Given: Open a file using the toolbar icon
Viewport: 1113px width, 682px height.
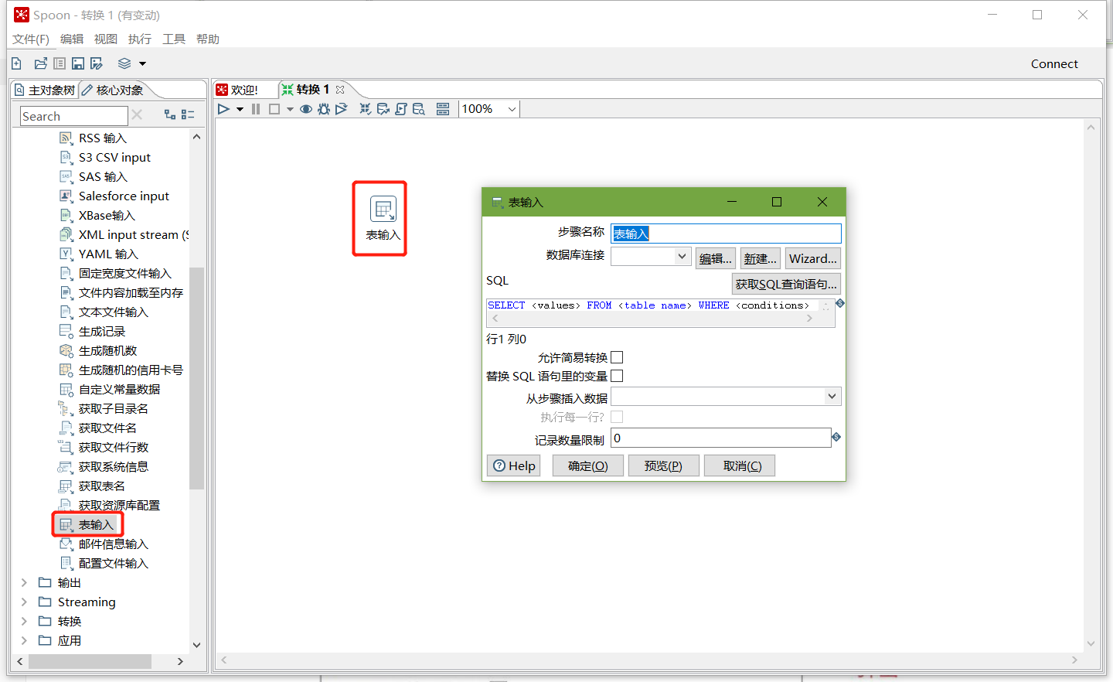Looking at the screenshot, I should pyautogui.click(x=40, y=63).
